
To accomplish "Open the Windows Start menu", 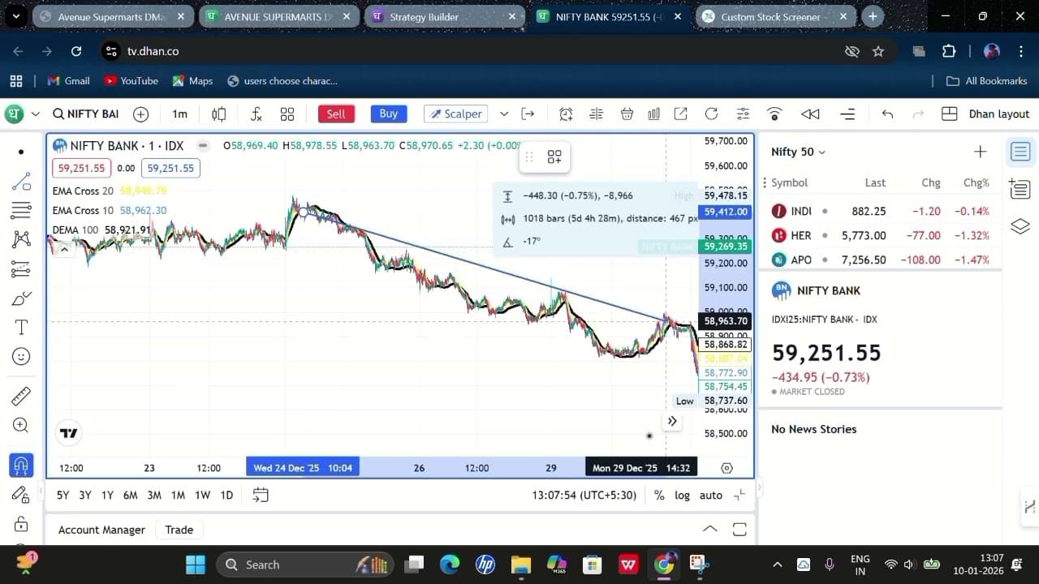I will [196, 565].
